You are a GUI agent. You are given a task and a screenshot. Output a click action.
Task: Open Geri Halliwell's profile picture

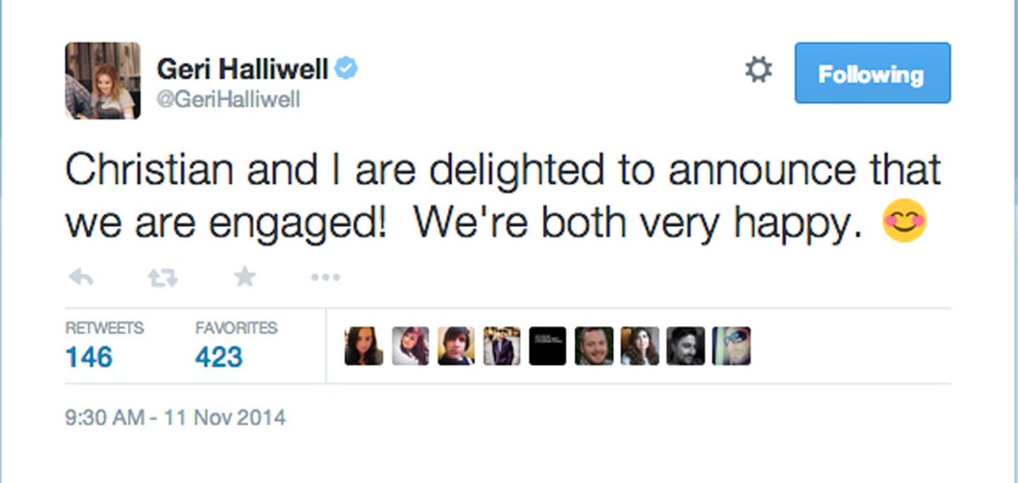pyautogui.click(x=103, y=80)
